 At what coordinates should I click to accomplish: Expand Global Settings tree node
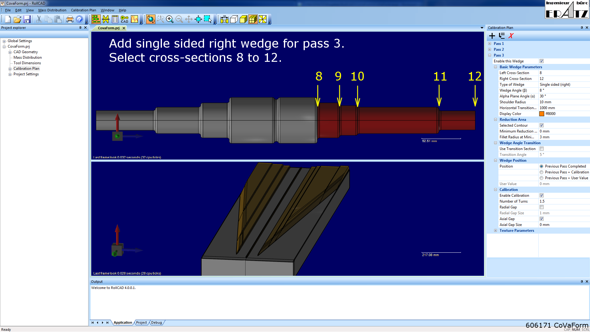coord(4,41)
